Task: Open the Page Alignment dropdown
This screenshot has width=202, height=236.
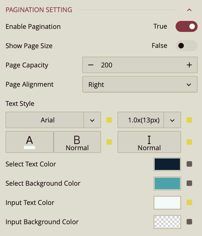Action: click(x=140, y=84)
